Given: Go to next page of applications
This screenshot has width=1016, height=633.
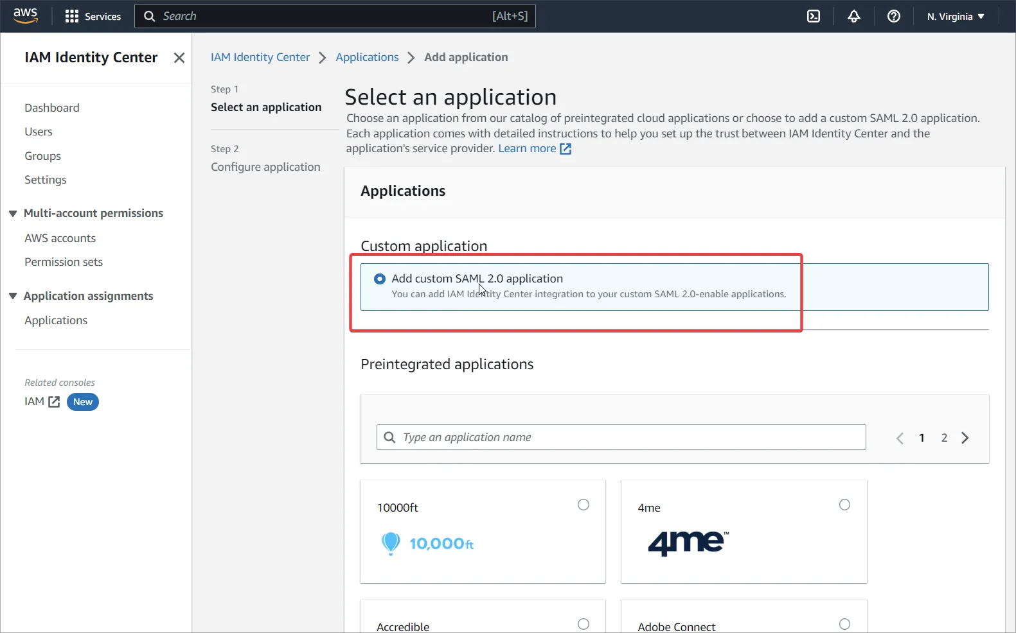Looking at the screenshot, I should point(965,438).
